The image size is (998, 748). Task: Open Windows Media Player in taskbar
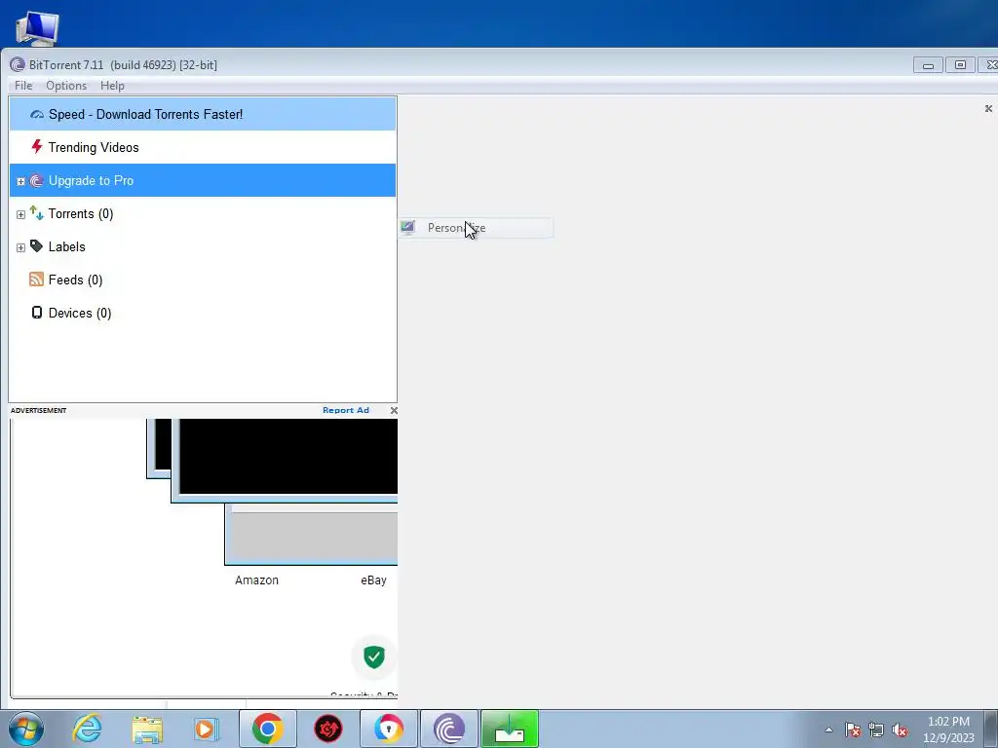coord(207,729)
